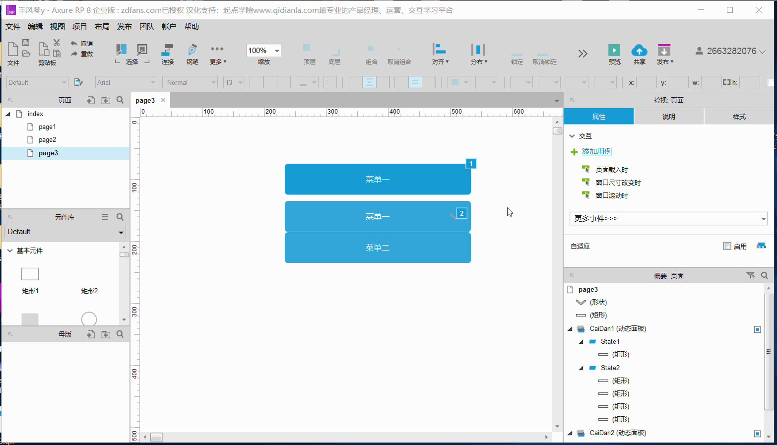Select page1 in the pages tree
This screenshot has width=777, height=445.
47,127
